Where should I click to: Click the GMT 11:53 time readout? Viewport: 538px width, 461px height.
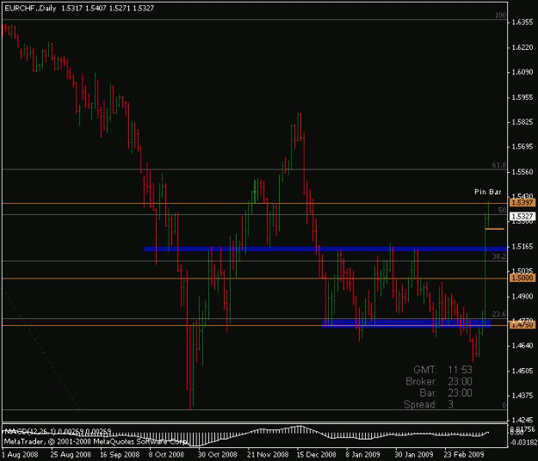tap(442, 370)
